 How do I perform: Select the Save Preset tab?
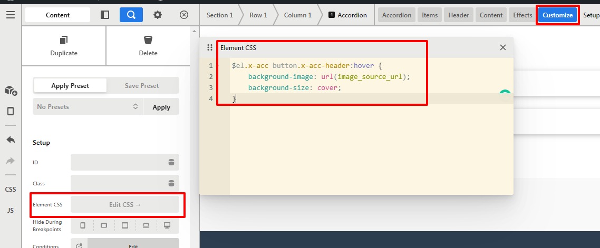pyautogui.click(x=142, y=85)
